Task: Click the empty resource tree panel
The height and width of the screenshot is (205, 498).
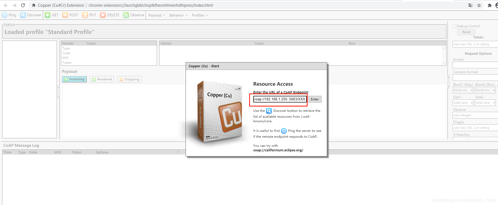Action: pyautogui.click(x=29, y=89)
